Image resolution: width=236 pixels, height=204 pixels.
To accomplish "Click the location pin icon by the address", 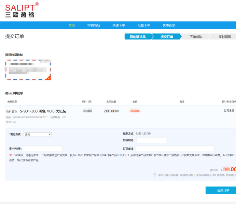I will pyautogui.click(x=155, y=175).
